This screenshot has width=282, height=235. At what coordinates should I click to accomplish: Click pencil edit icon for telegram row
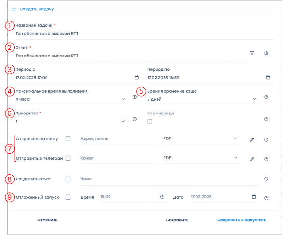pyautogui.click(x=252, y=159)
